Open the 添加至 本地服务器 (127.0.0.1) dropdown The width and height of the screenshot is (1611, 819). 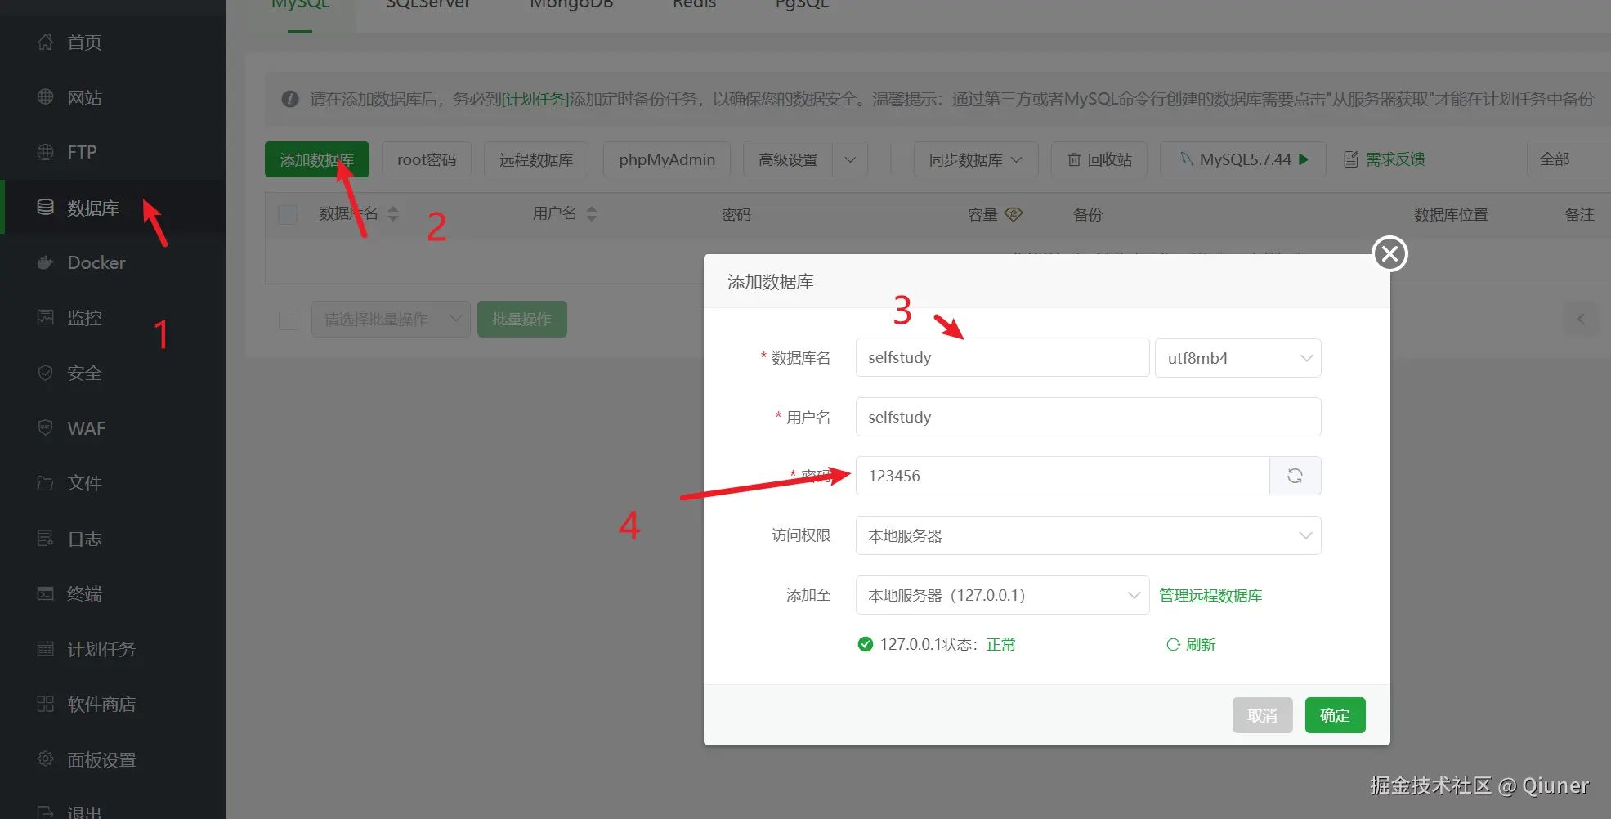pyautogui.click(x=1002, y=595)
